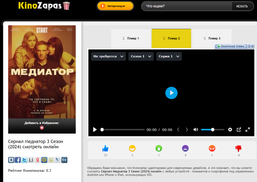257x182 pixels.
Task: Share via the Yandex Я icon
Action: tap(38, 160)
